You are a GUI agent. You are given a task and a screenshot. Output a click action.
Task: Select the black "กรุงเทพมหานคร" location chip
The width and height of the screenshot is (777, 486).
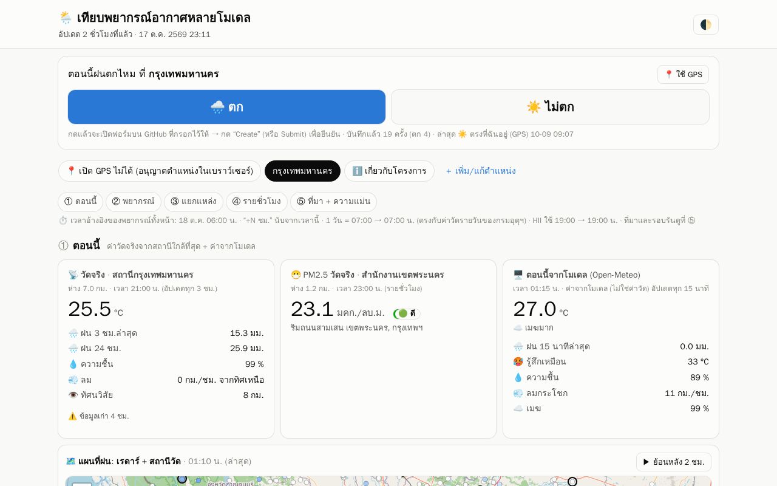pyautogui.click(x=302, y=171)
